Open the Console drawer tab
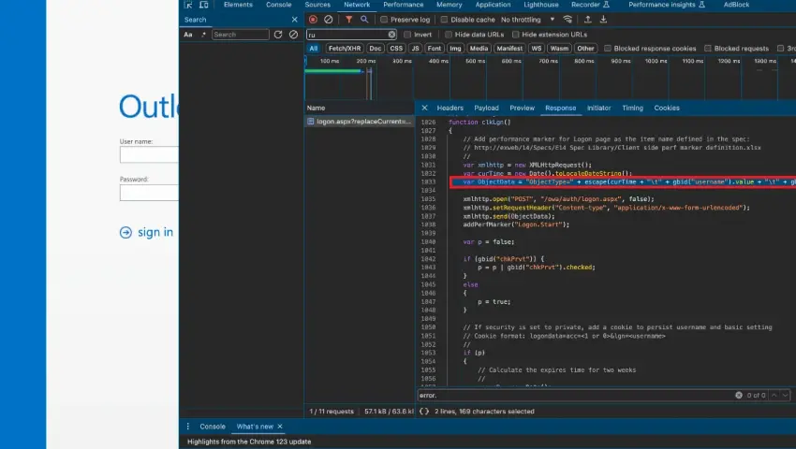The height and width of the screenshot is (449, 796). pos(213,427)
